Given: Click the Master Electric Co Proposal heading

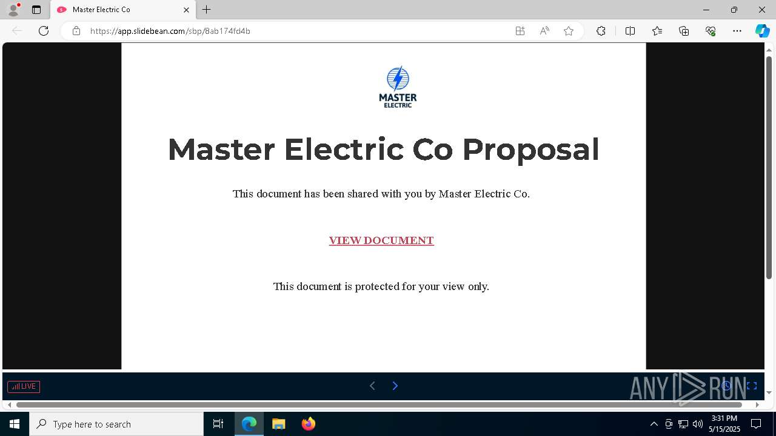Looking at the screenshot, I should click(x=383, y=150).
